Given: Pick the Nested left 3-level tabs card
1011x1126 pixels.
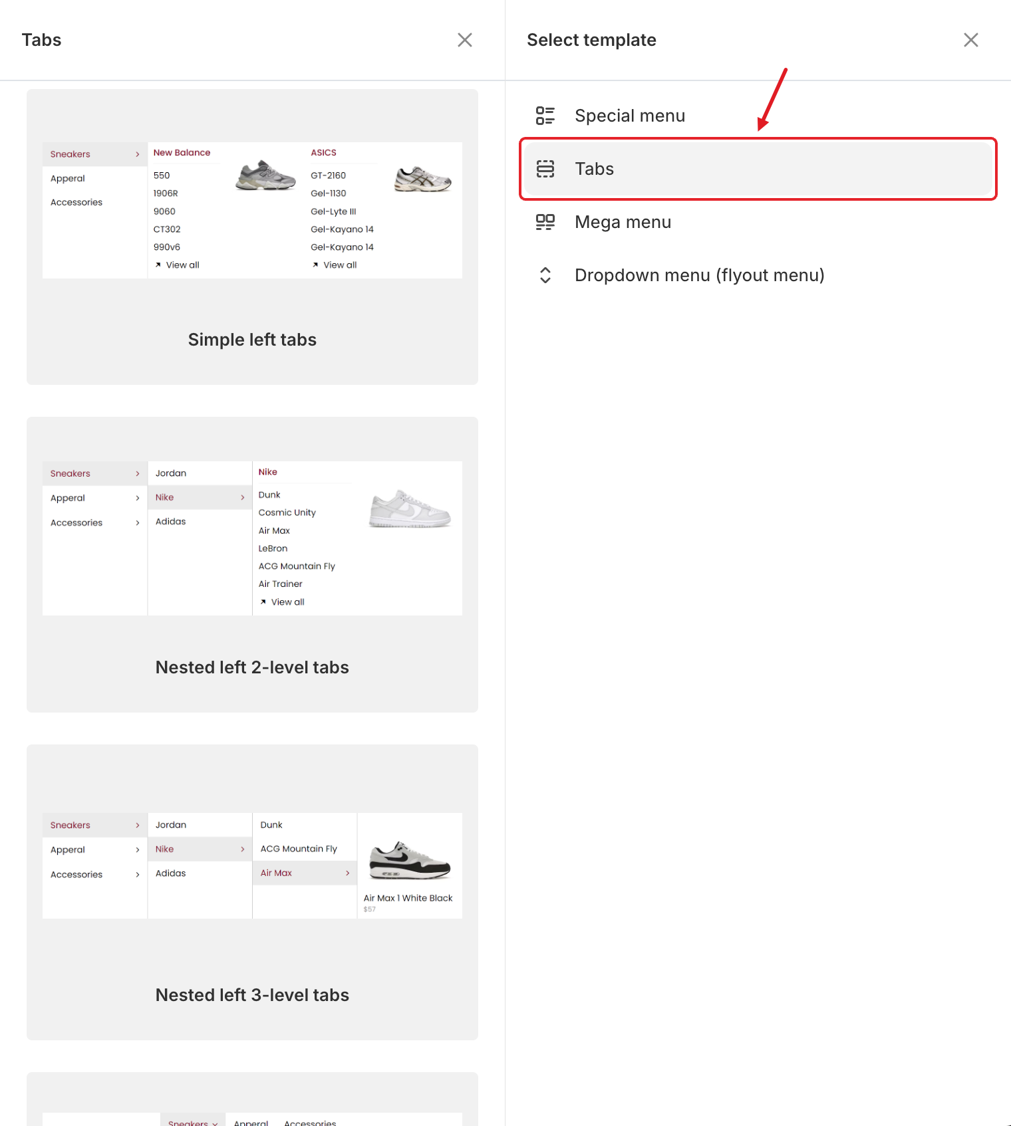Looking at the screenshot, I should [x=252, y=892].
